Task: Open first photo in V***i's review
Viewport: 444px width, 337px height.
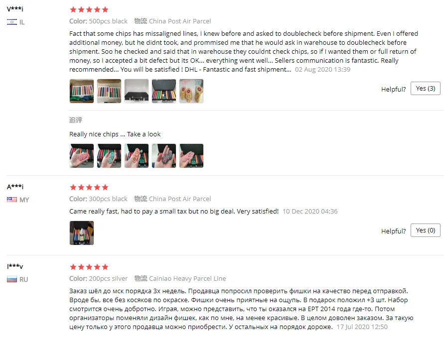Action: [82, 91]
